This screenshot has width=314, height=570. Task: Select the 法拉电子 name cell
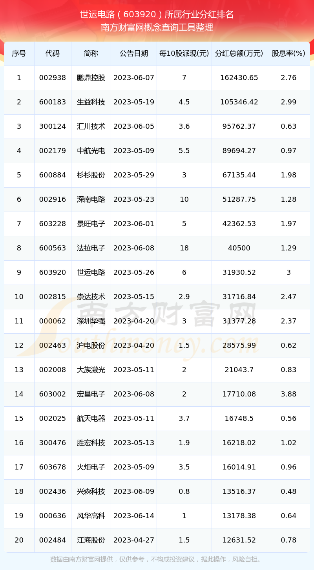91,248
